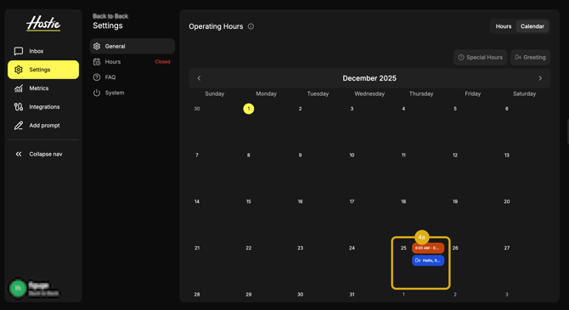
Task: Switch to the Hours view tab
Action: 504,26
